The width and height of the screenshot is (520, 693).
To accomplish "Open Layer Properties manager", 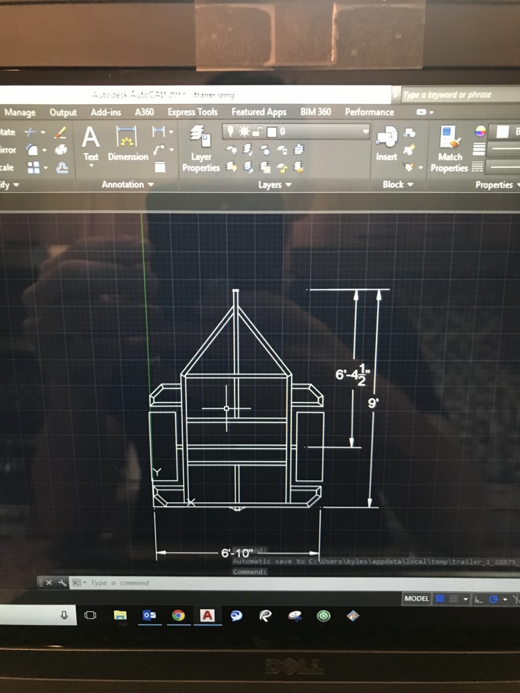I will [x=201, y=148].
